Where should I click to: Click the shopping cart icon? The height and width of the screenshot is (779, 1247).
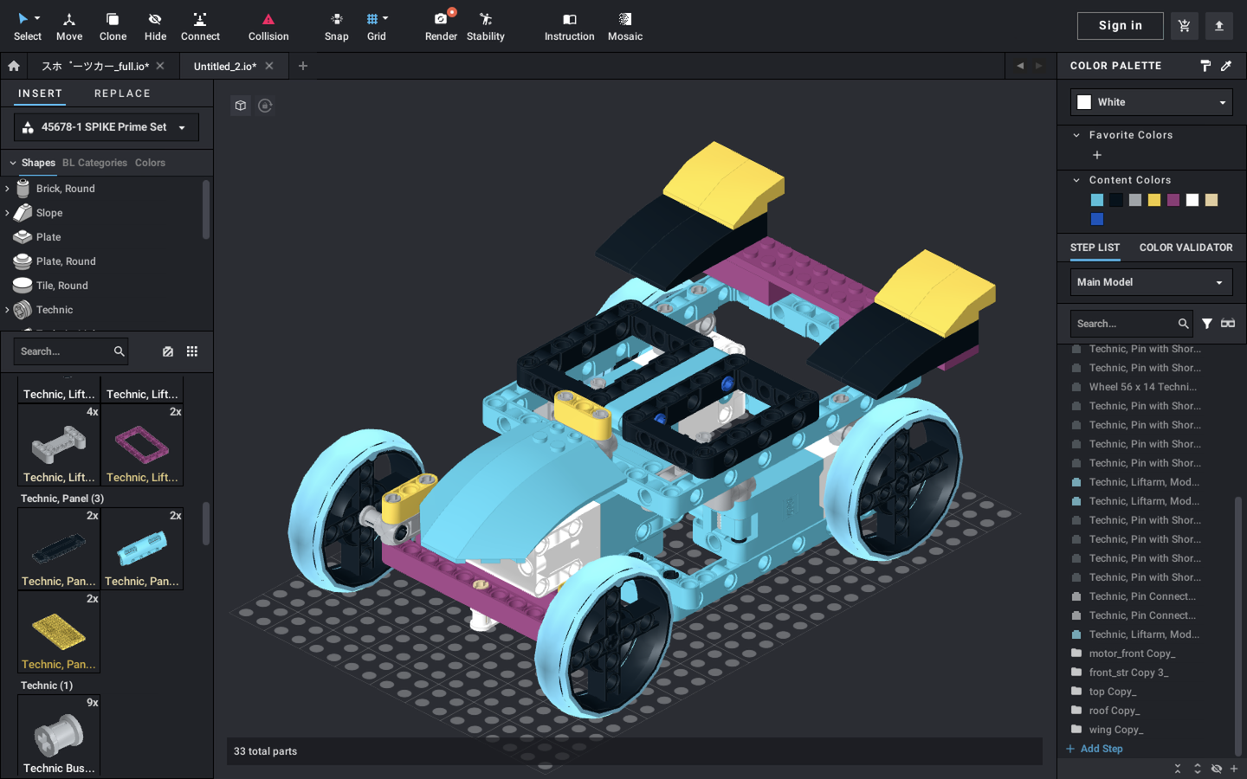pos(1184,26)
